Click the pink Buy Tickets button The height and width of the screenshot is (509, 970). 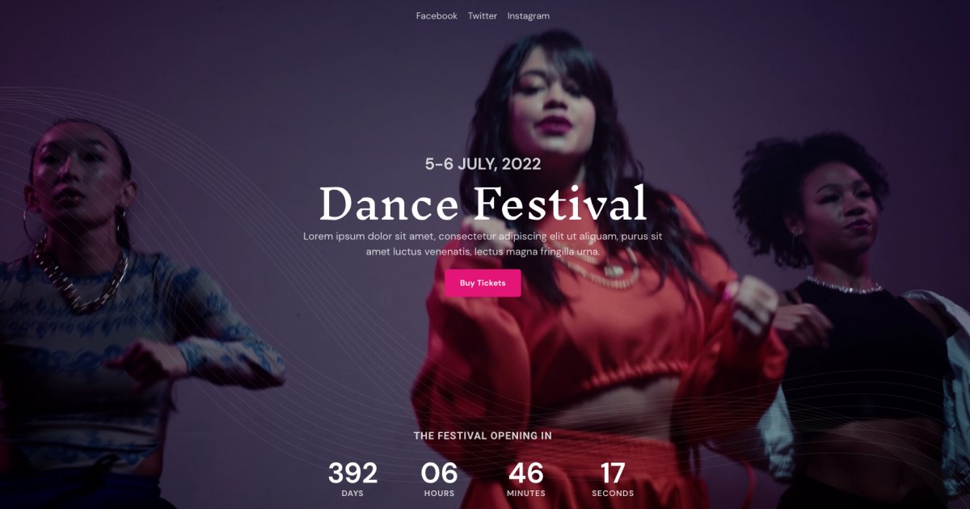pyautogui.click(x=483, y=283)
